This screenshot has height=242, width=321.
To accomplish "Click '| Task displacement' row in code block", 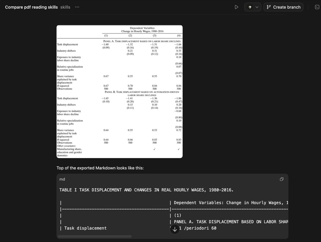I will [x=83, y=228].
